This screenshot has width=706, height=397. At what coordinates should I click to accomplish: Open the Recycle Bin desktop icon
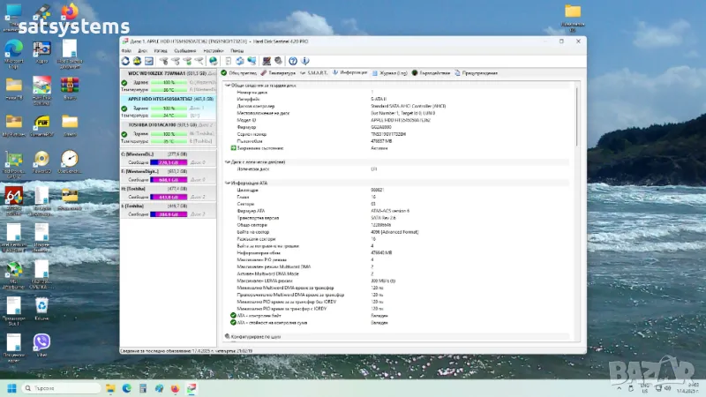click(x=41, y=305)
